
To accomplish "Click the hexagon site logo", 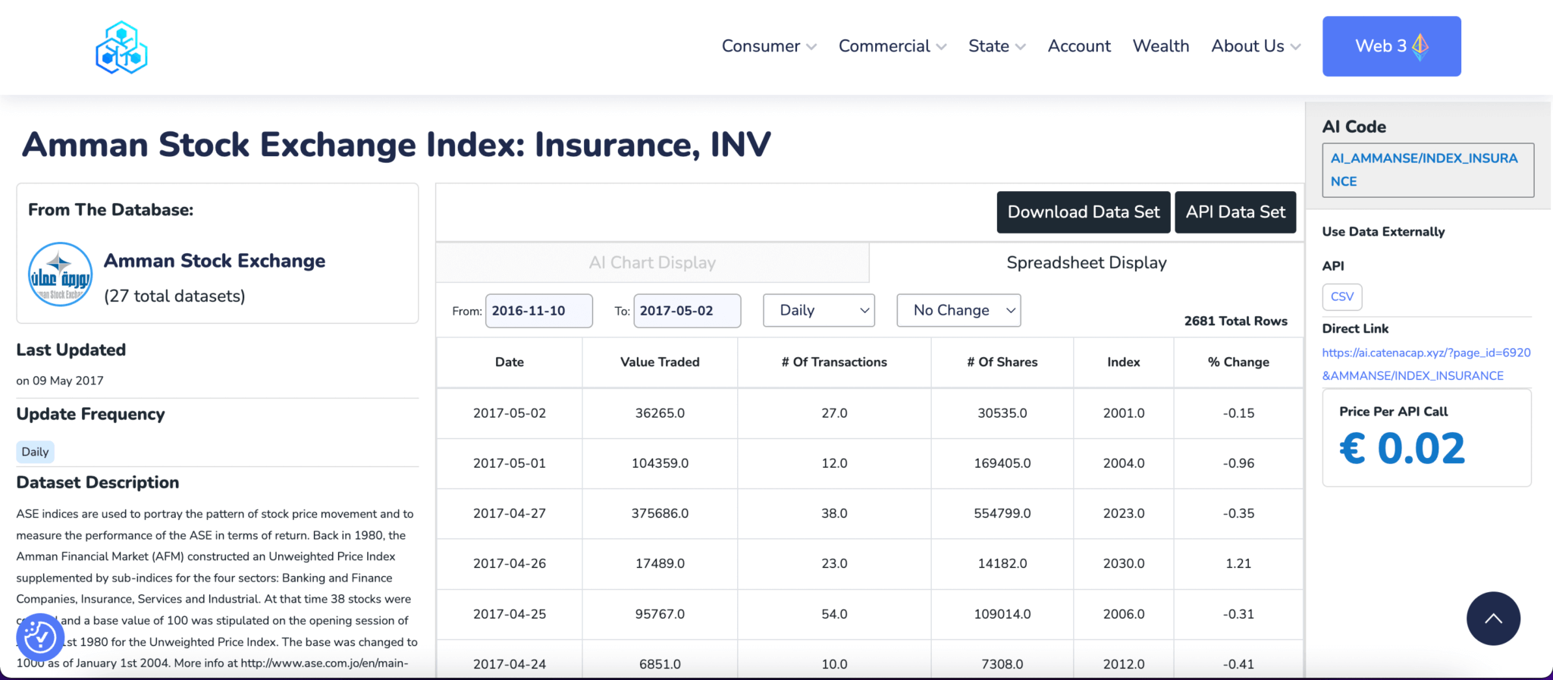I will click(x=121, y=47).
